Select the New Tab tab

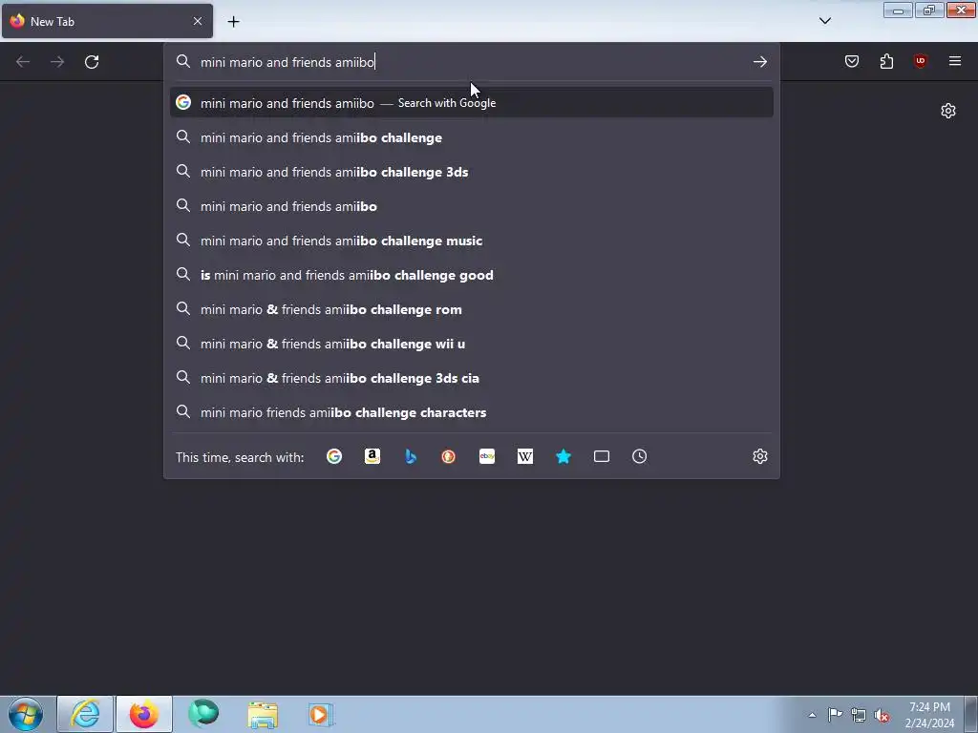click(x=107, y=21)
